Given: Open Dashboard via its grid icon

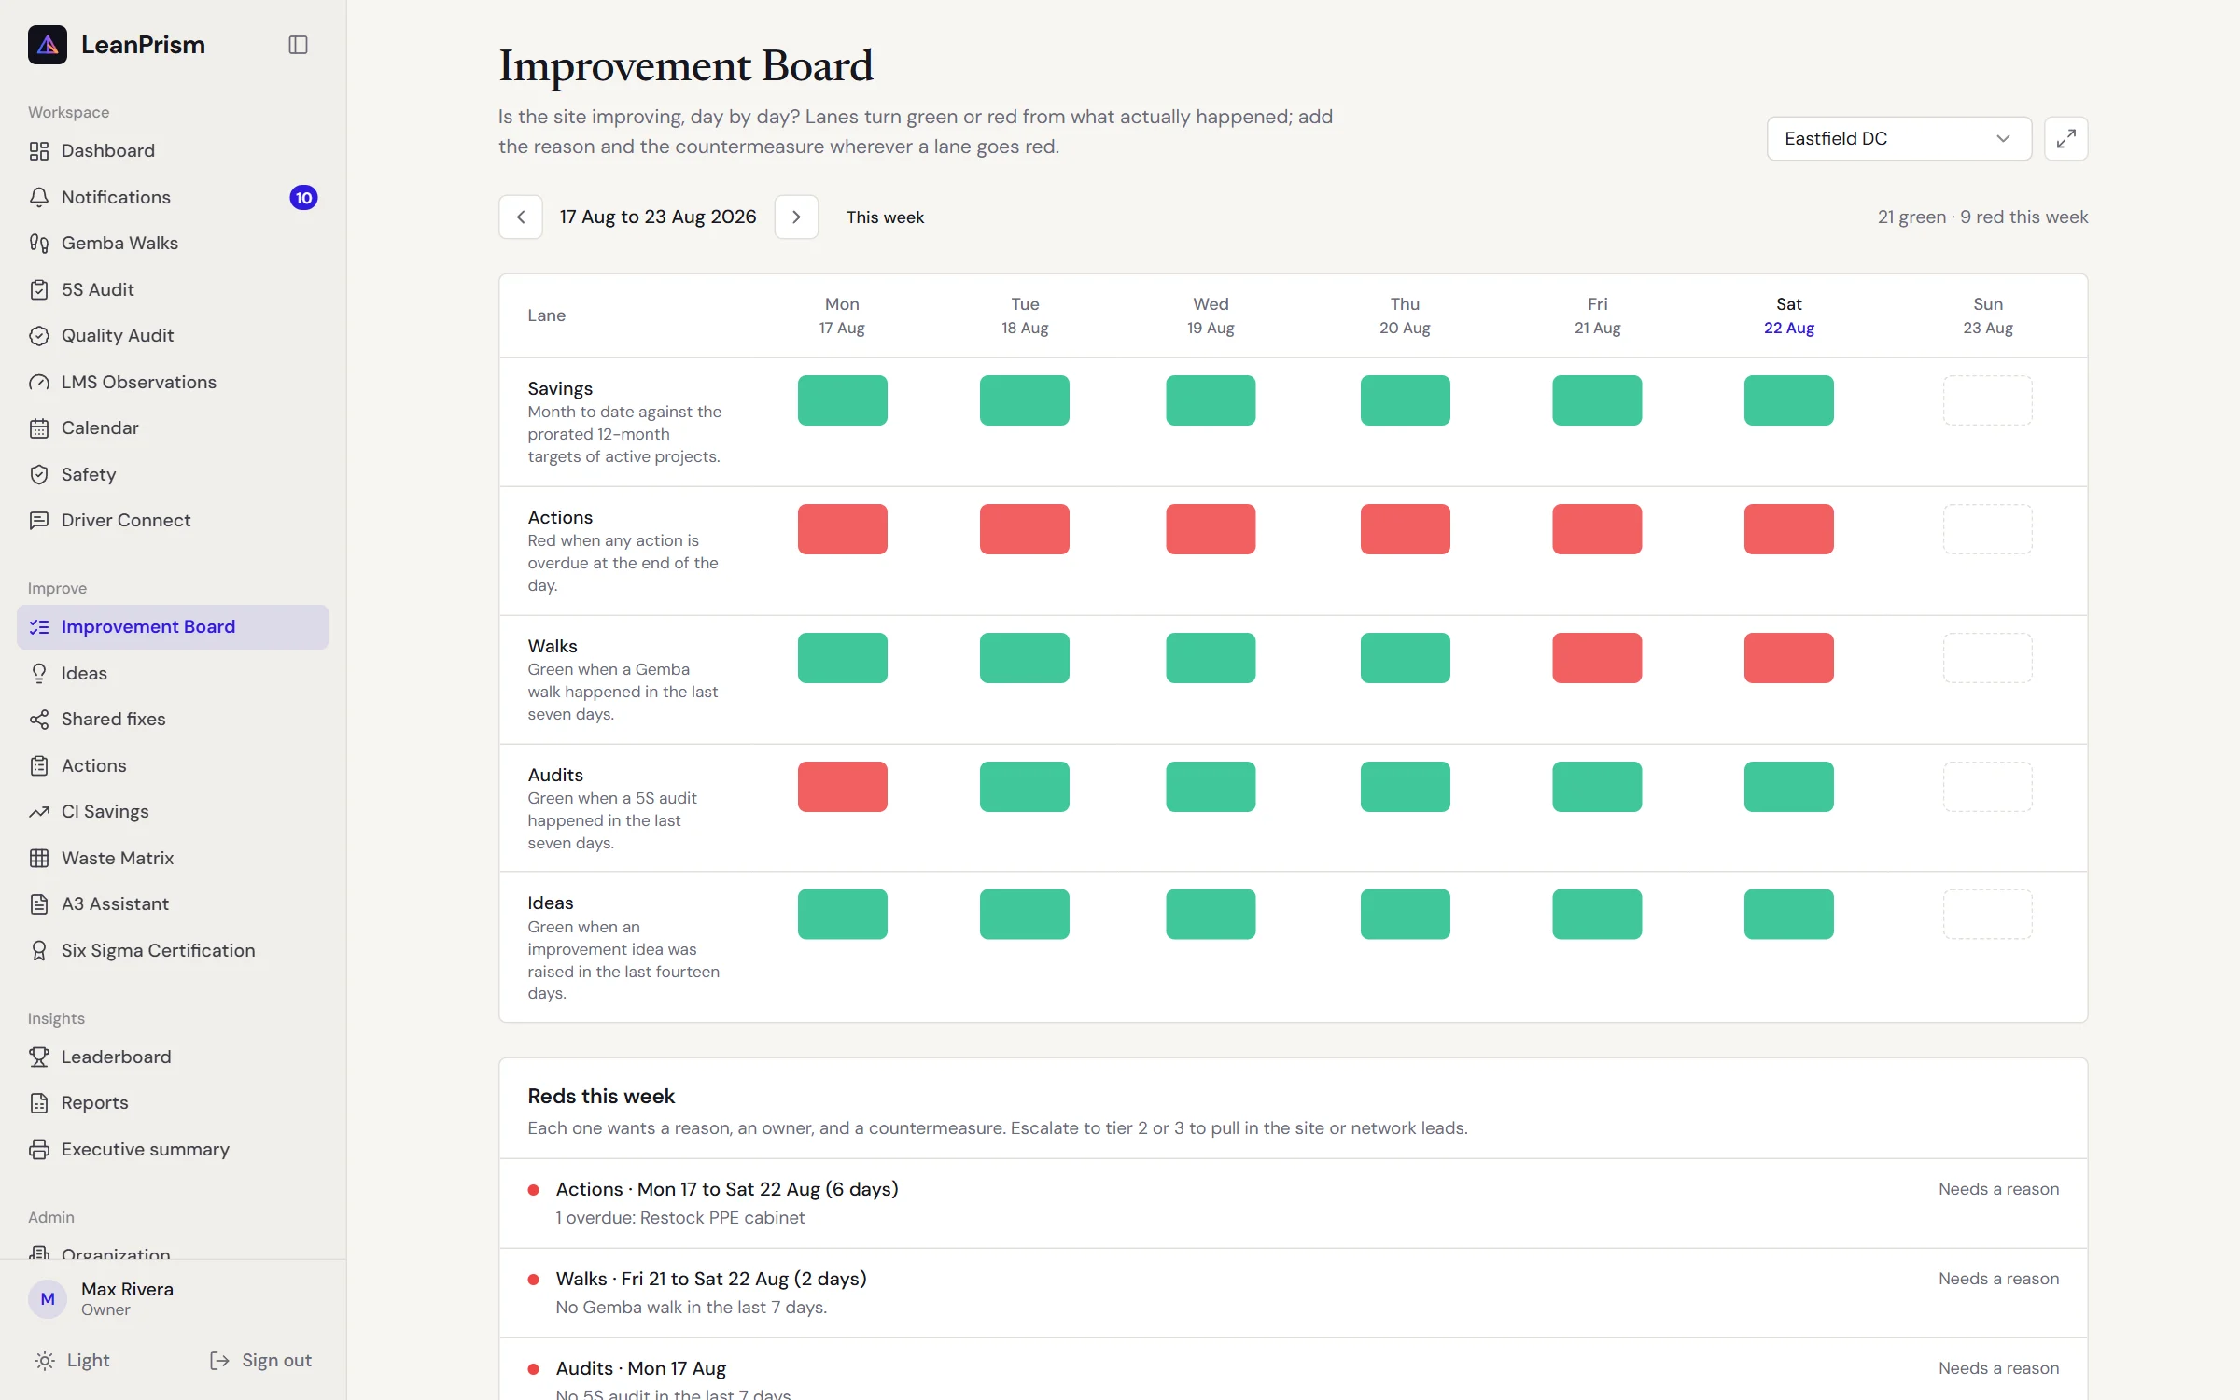Looking at the screenshot, I should 39,151.
